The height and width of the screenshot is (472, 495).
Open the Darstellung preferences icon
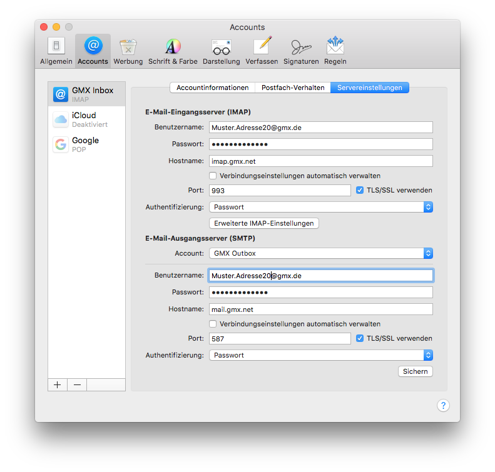[x=221, y=51]
